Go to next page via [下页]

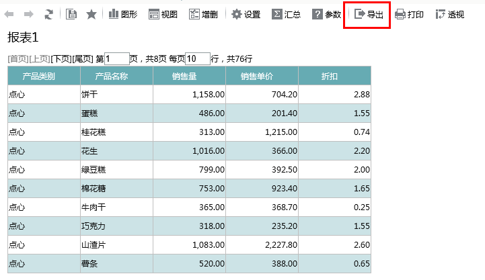pos(61,58)
